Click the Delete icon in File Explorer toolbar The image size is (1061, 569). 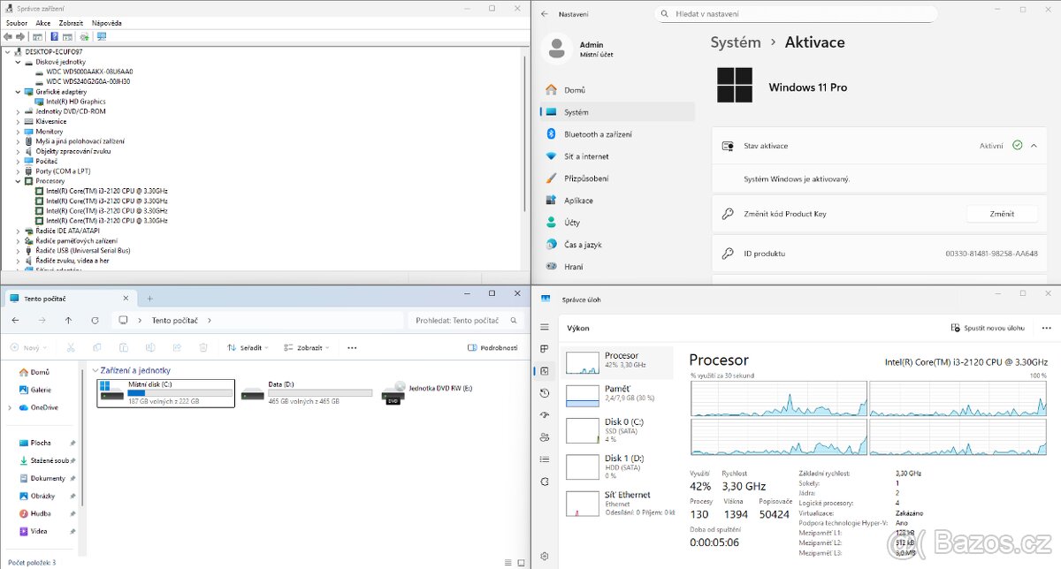click(x=203, y=347)
